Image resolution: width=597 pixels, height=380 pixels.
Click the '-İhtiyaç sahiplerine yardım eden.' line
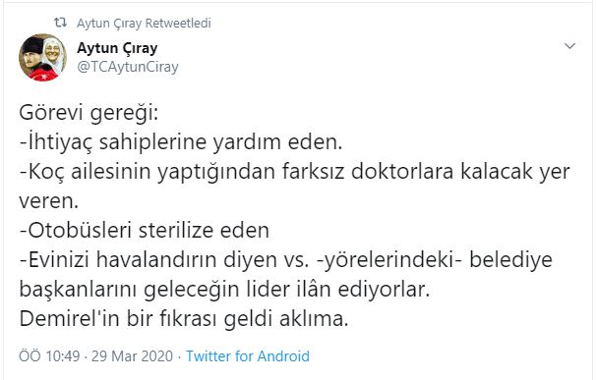181,142
